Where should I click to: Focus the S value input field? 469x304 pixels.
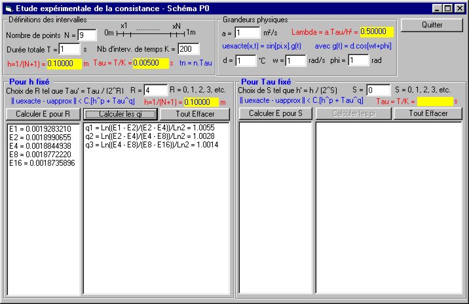(x=379, y=90)
